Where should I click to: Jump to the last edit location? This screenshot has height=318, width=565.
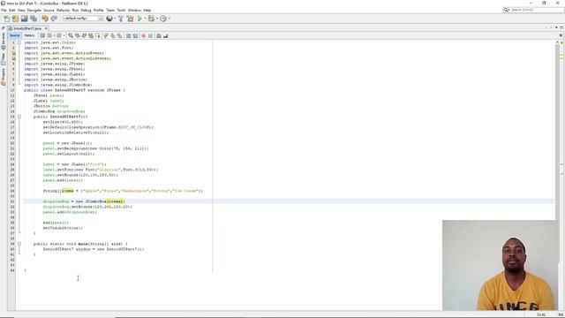42,35
